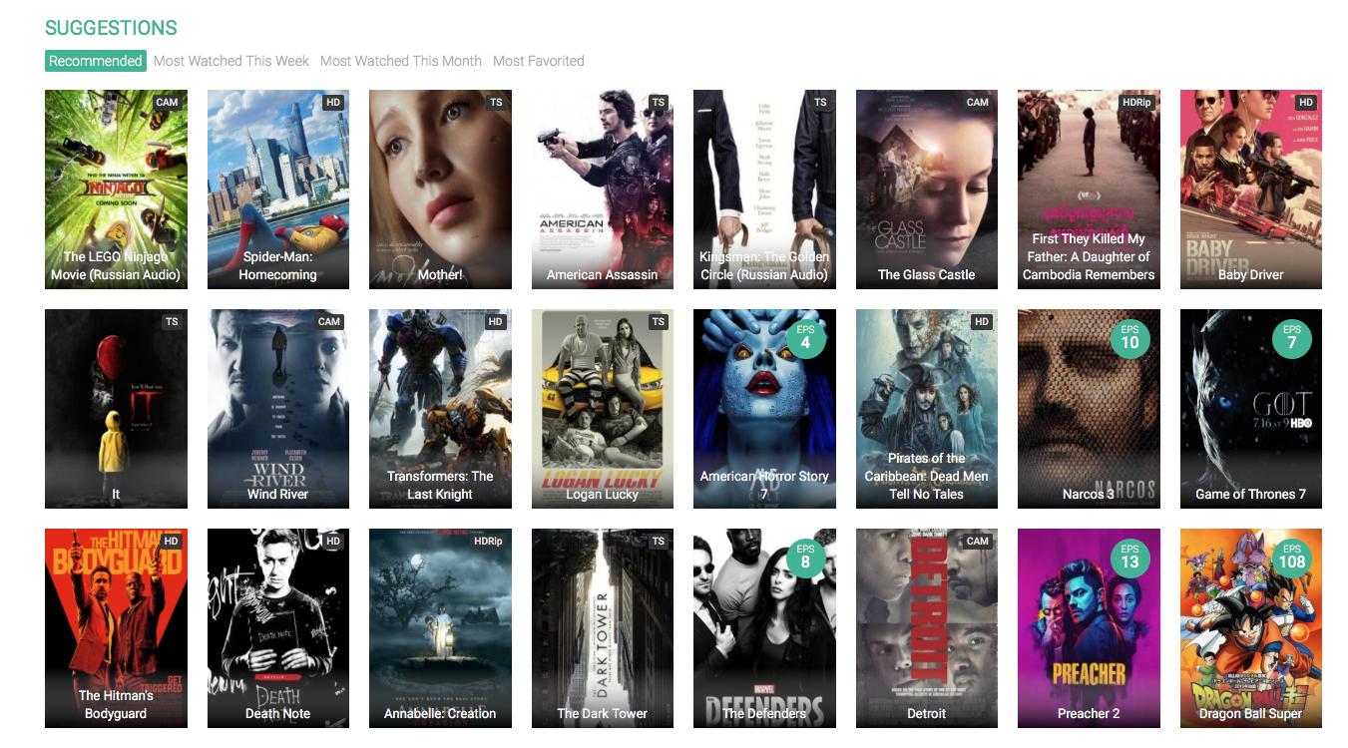
Task: Open Transformers: The Last Knight poster
Action: (440, 409)
